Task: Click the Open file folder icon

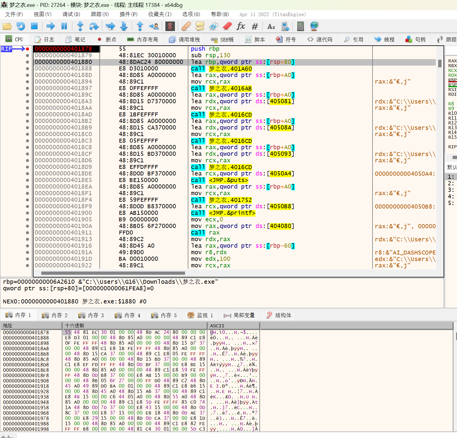Action: click(7, 26)
